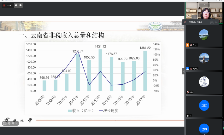Click the orange host icon beside Angel
The width and height of the screenshot is (224, 135).
click(187, 45)
